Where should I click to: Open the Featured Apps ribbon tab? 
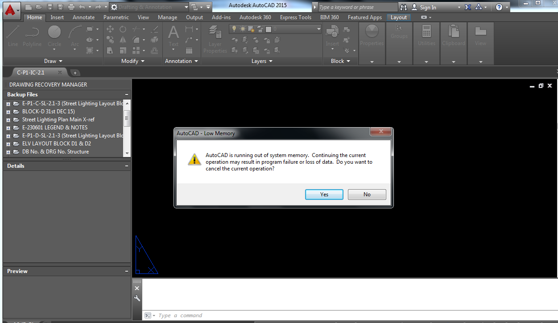[x=365, y=17]
